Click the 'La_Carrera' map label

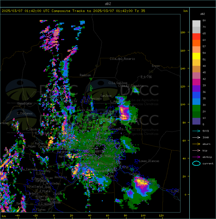click(x=29, y=169)
